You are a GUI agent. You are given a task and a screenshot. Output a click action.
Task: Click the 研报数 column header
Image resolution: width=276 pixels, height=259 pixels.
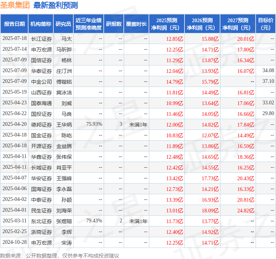pos(114,24)
